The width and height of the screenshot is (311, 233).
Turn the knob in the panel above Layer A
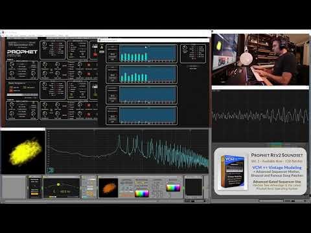pyautogui.click(x=44, y=45)
